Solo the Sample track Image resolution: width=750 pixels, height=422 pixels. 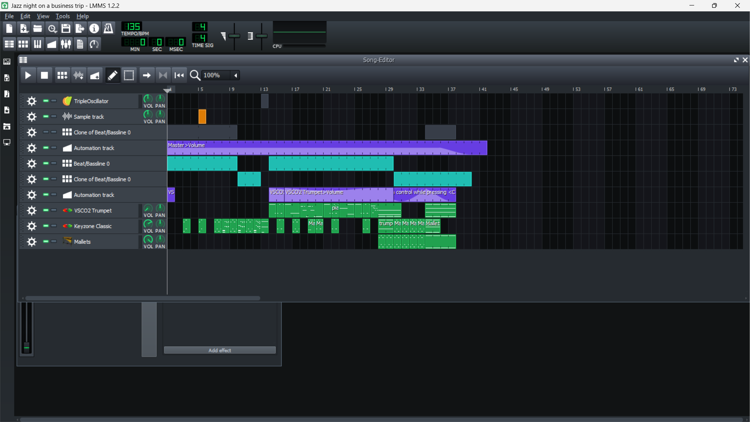(x=54, y=116)
